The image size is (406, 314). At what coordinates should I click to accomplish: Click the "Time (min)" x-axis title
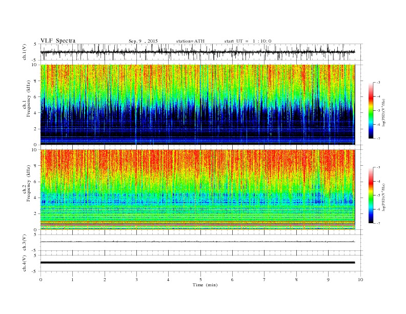(x=205, y=285)
